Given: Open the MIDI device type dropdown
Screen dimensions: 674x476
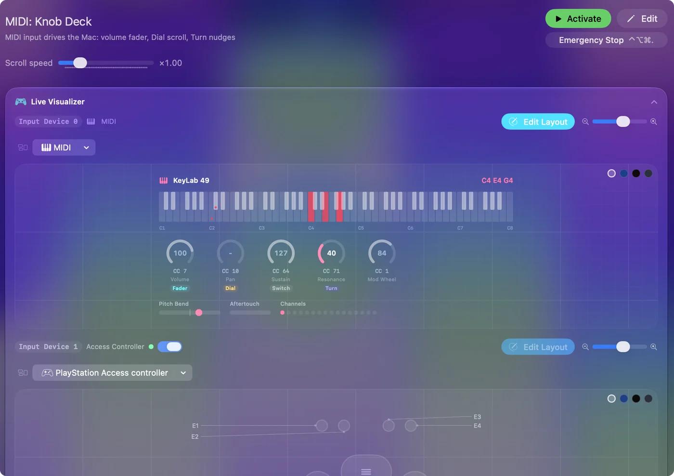Looking at the screenshot, I should (x=64, y=147).
